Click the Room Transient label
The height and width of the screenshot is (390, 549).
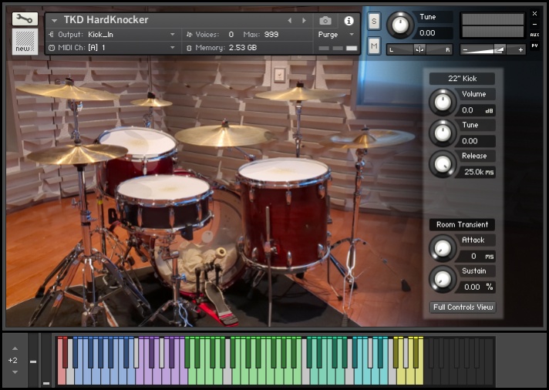pos(462,224)
